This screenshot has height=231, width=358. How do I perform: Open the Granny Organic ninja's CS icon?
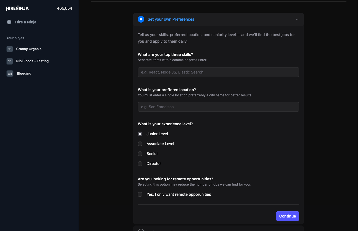(x=9, y=49)
